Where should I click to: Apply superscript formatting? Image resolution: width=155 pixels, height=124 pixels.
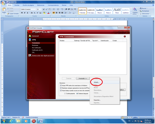point(37,13)
